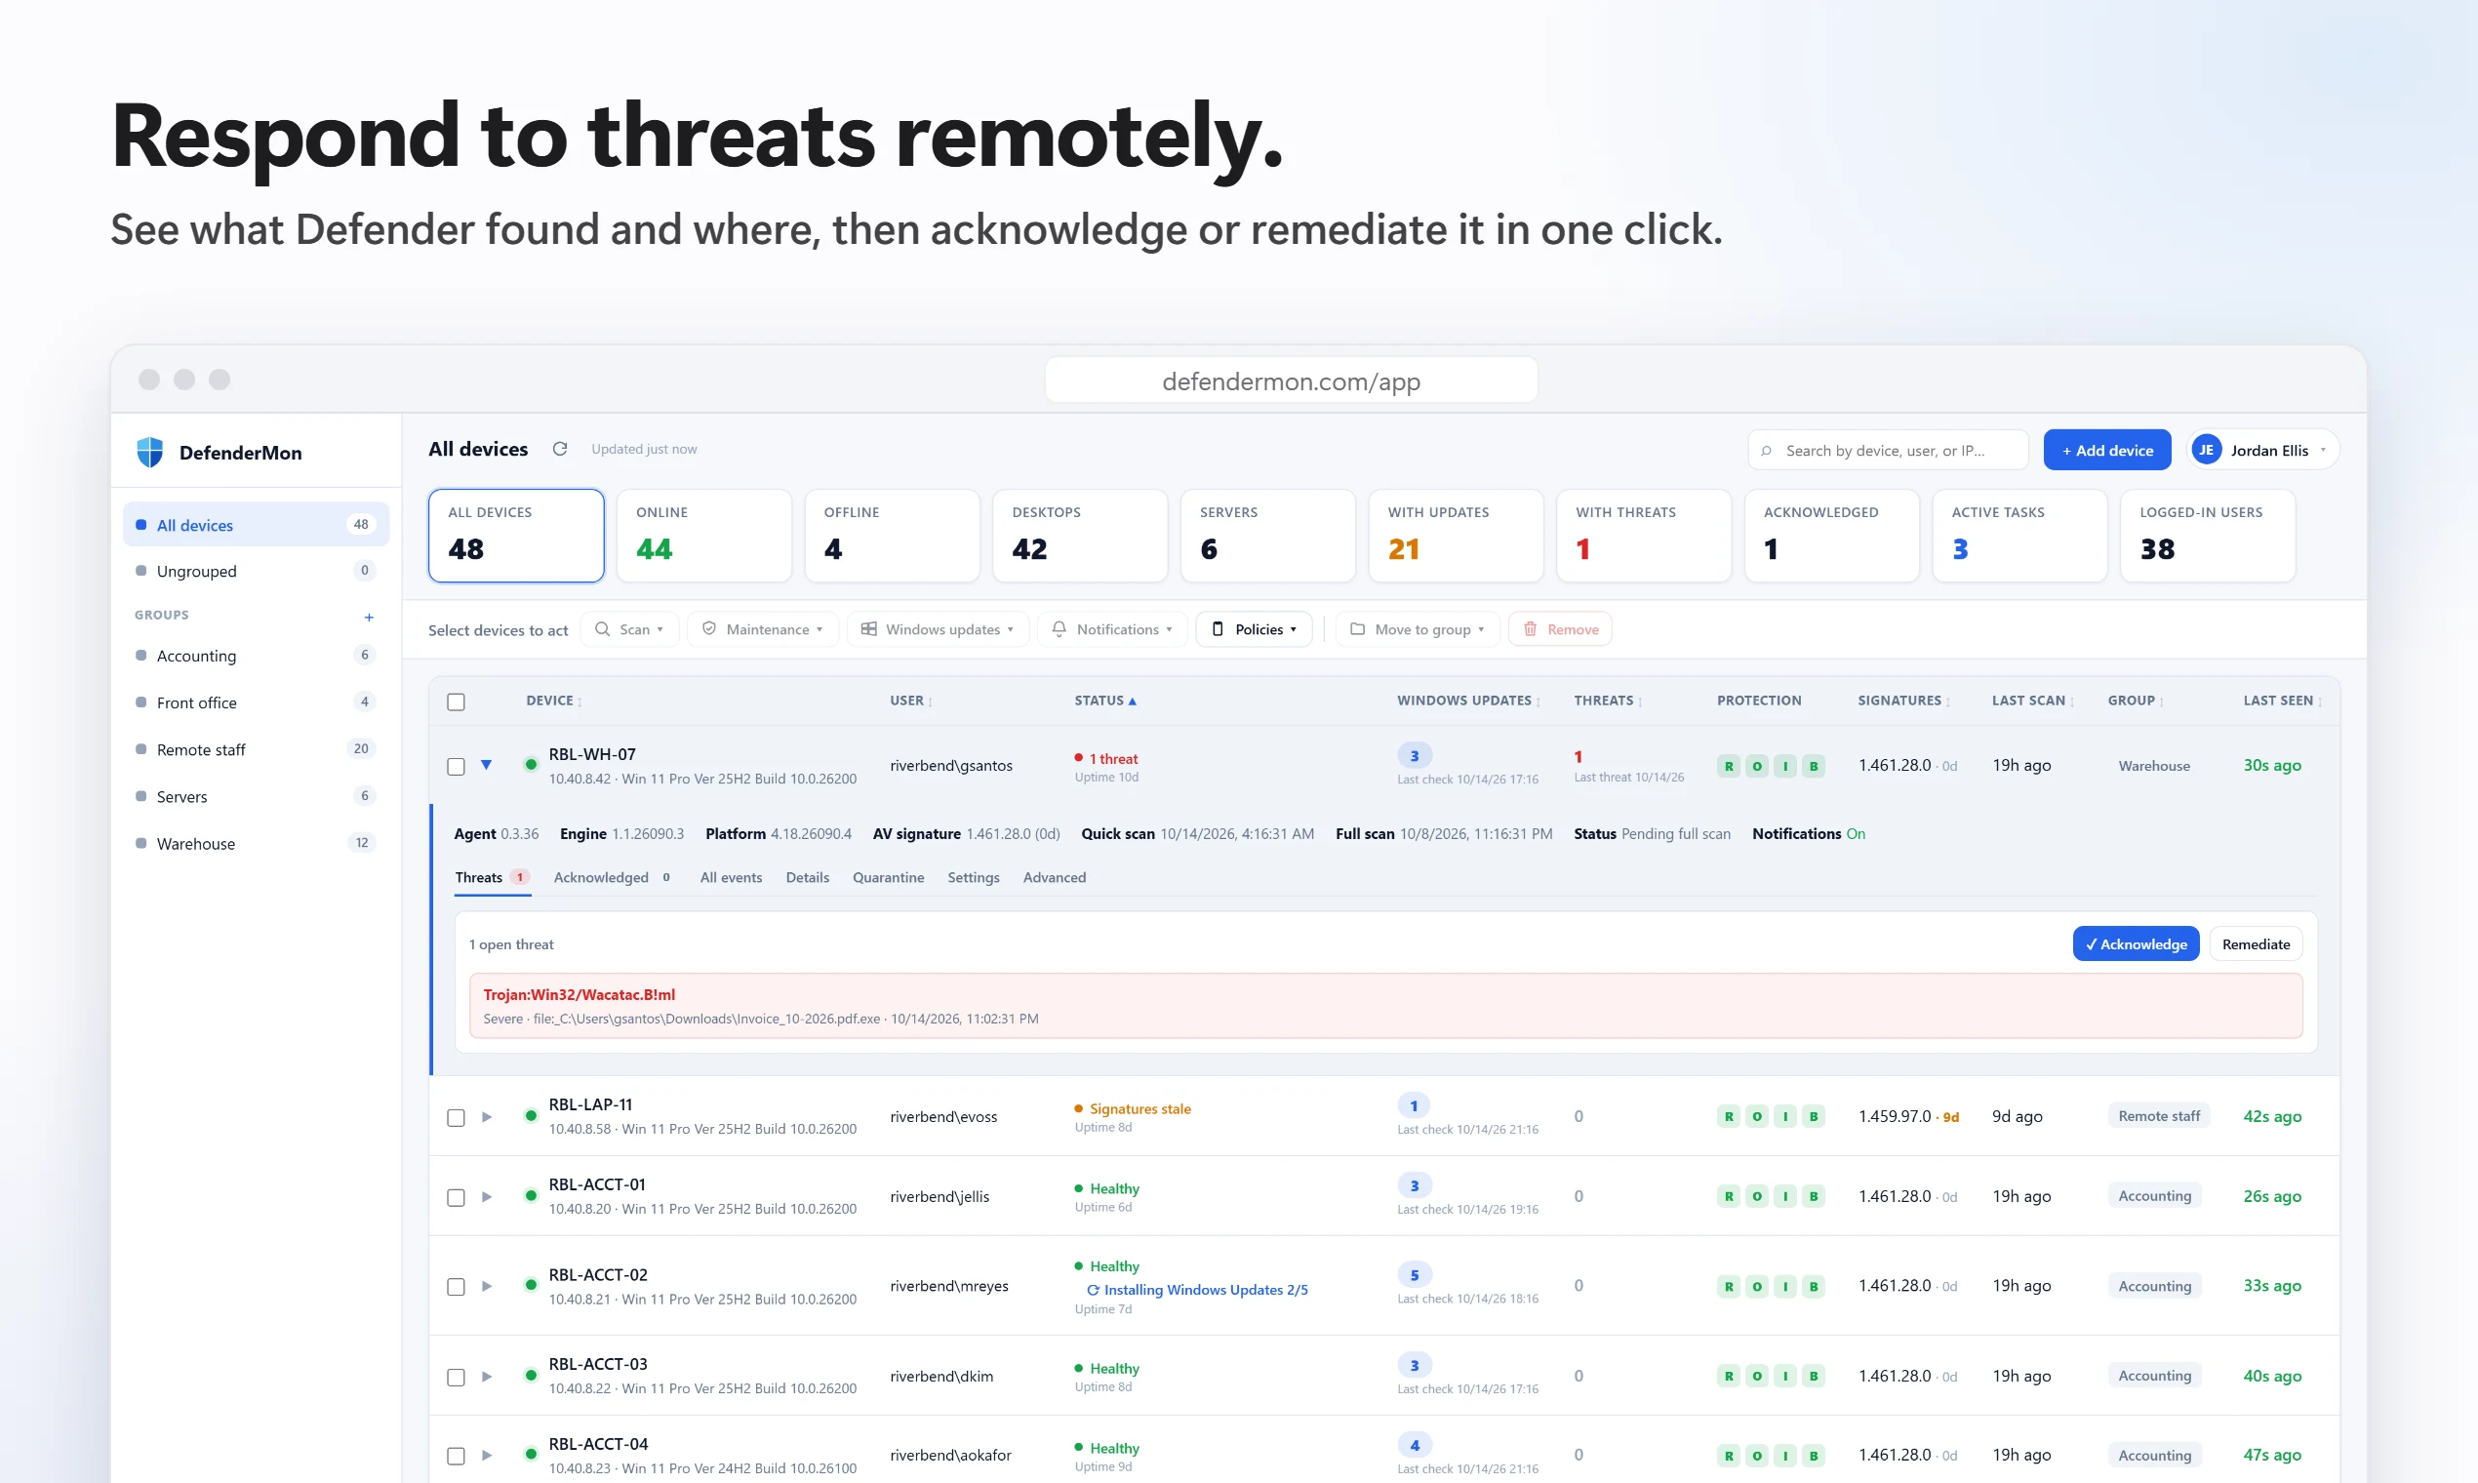Sort by the Status column header
Image resolution: width=2478 pixels, height=1483 pixels.
tap(1104, 701)
